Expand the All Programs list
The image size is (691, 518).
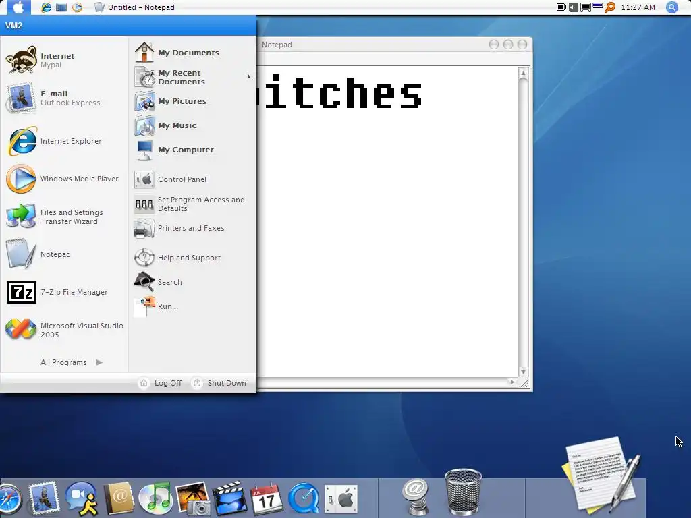point(72,362)
